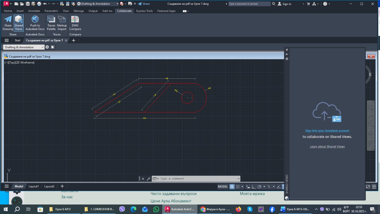
Task: Switch to the Annotate ribbon tab
Action: (34, 11)
